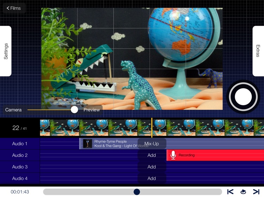Open the Settings side panel
The width and height of the screenshot is (264, 198).
tap(6, 51)
